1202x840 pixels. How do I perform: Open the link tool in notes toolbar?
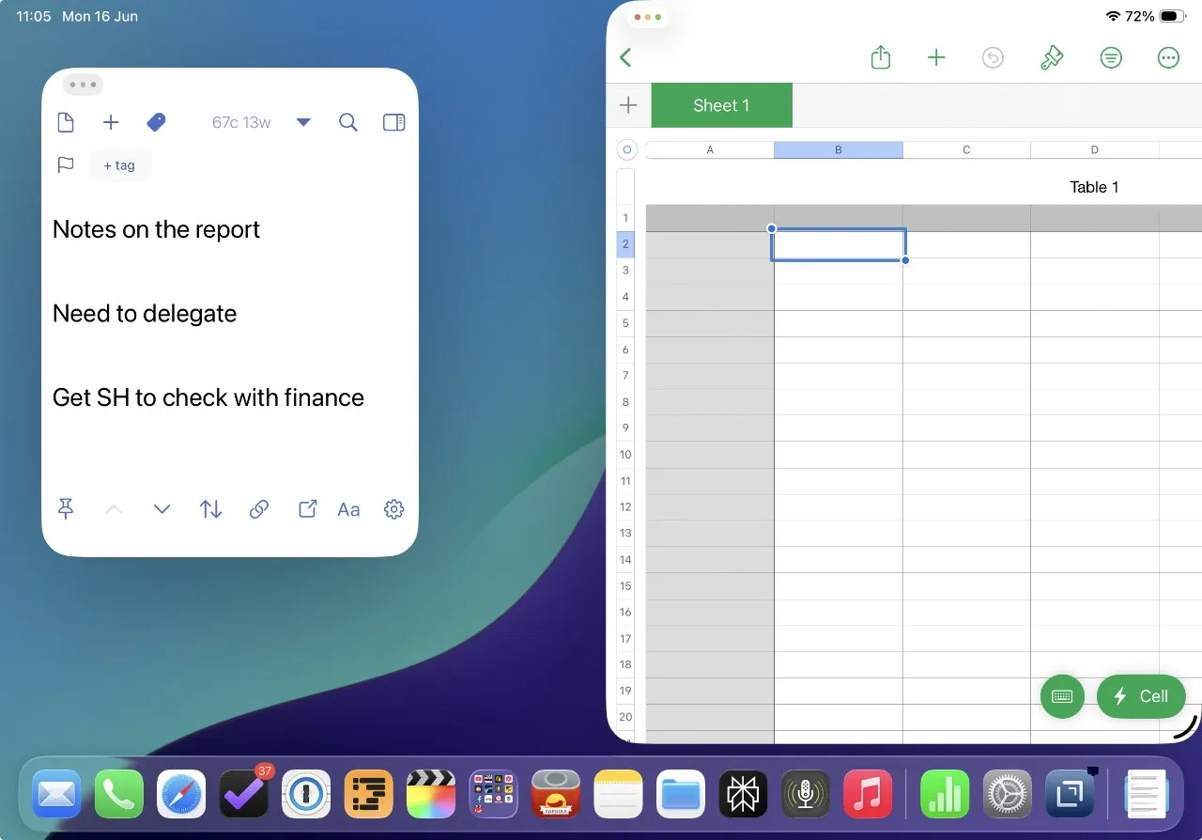(x=259, y=509)
